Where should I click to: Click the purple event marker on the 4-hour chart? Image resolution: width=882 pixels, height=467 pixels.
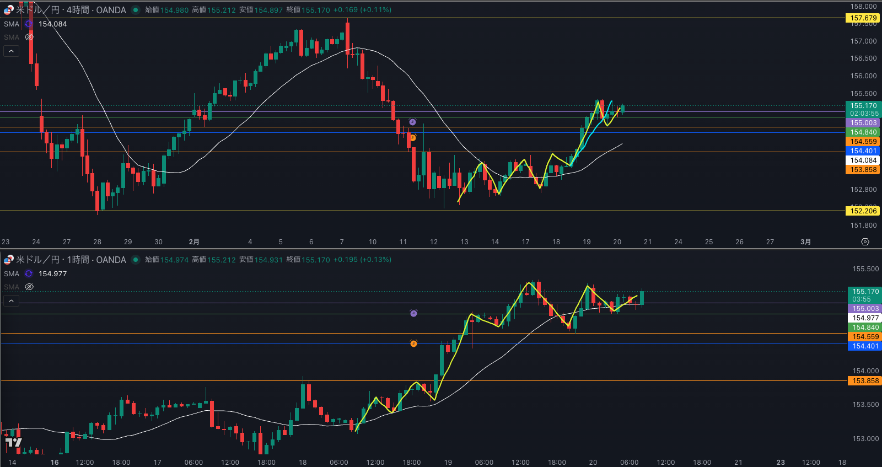coord(412,122)
